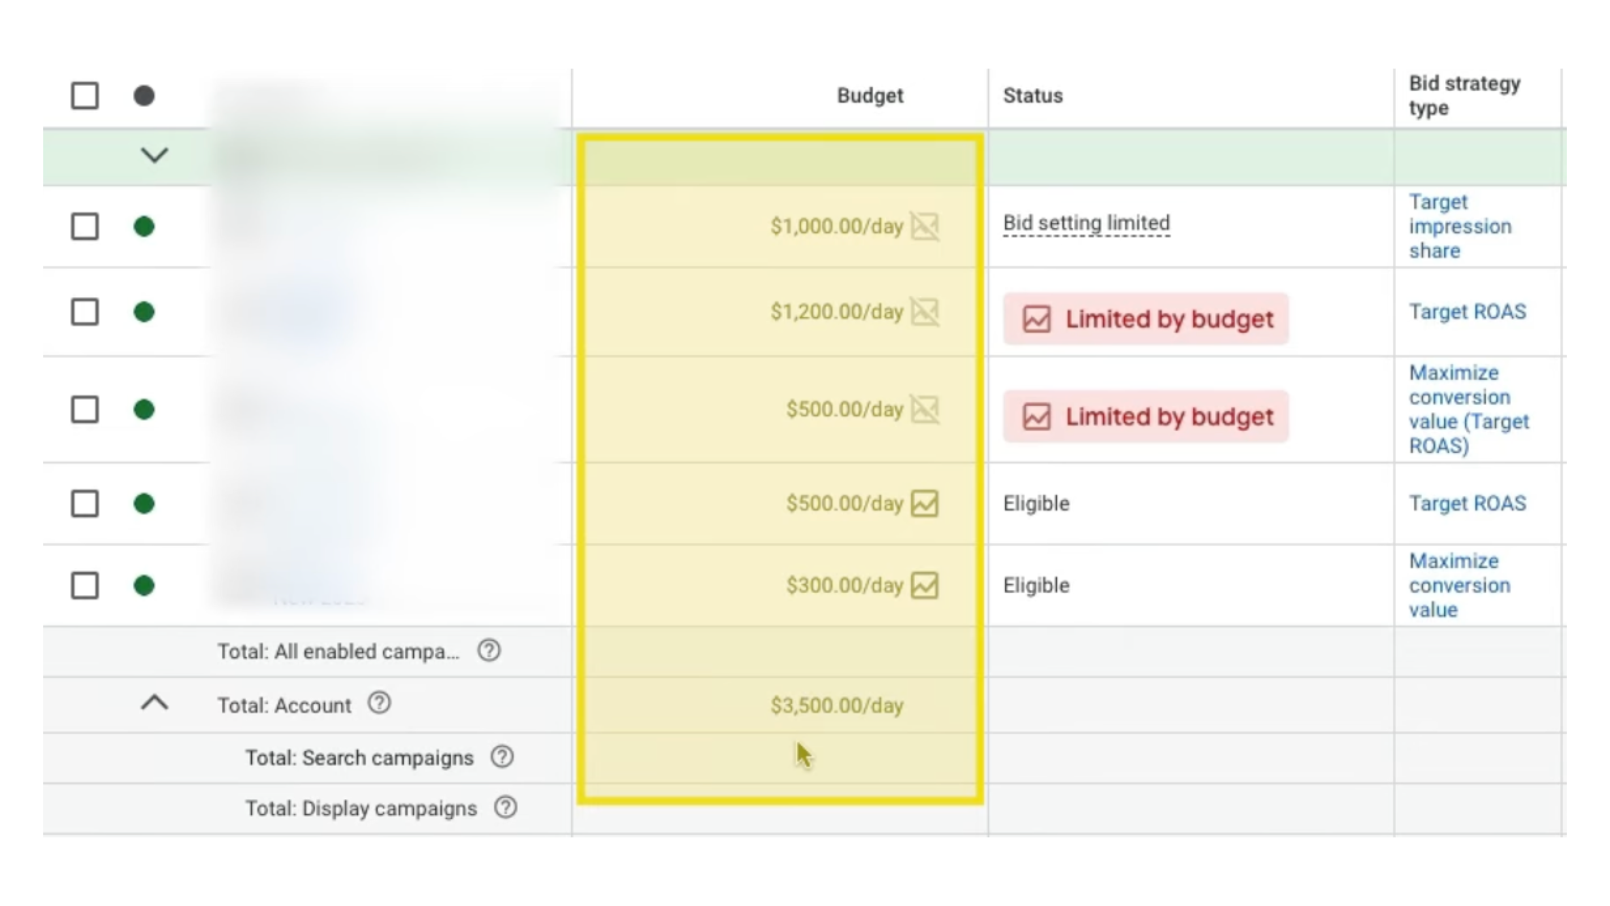This screenshot has width=1610, height=906.
Task: Sort by the Budget column header
Action: pos(870,95)
